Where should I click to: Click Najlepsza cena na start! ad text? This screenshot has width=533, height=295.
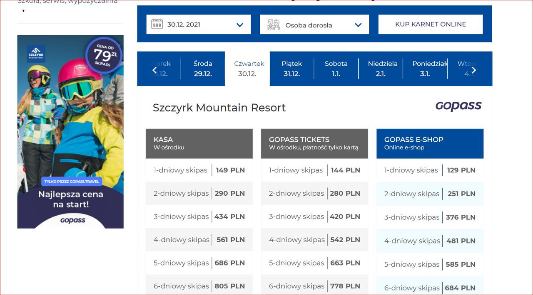pyautogui.click(x=70, y=199)
